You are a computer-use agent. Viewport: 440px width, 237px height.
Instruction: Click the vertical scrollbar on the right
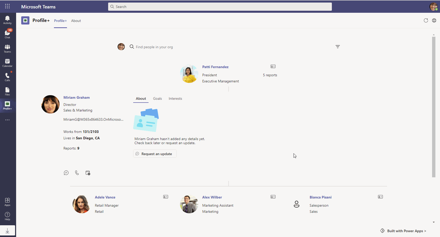(433, 107)
